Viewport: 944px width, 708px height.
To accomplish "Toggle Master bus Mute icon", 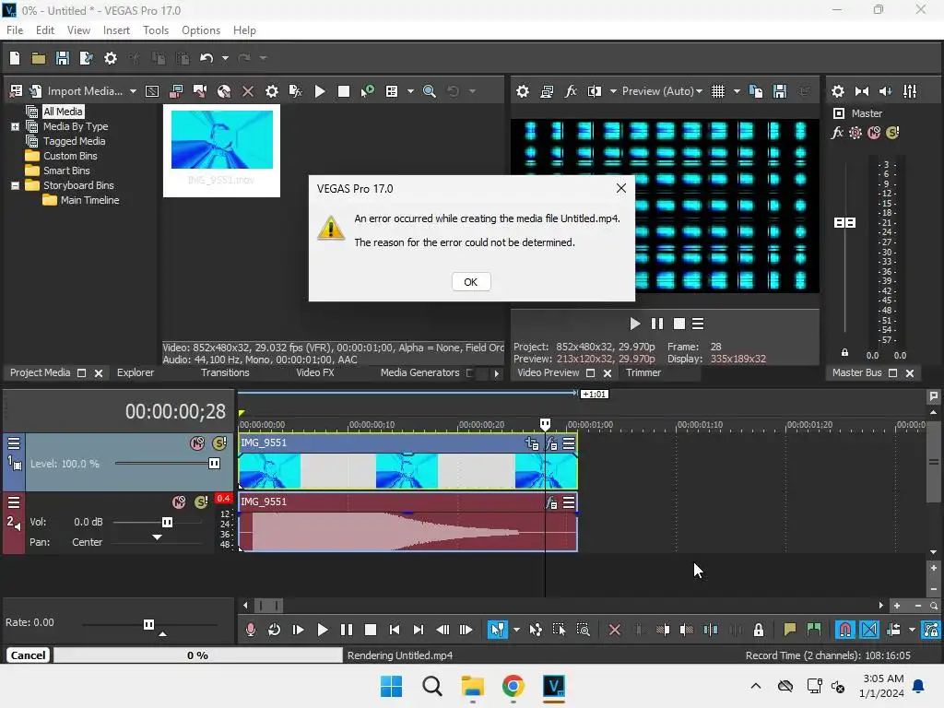I will 874,133.
